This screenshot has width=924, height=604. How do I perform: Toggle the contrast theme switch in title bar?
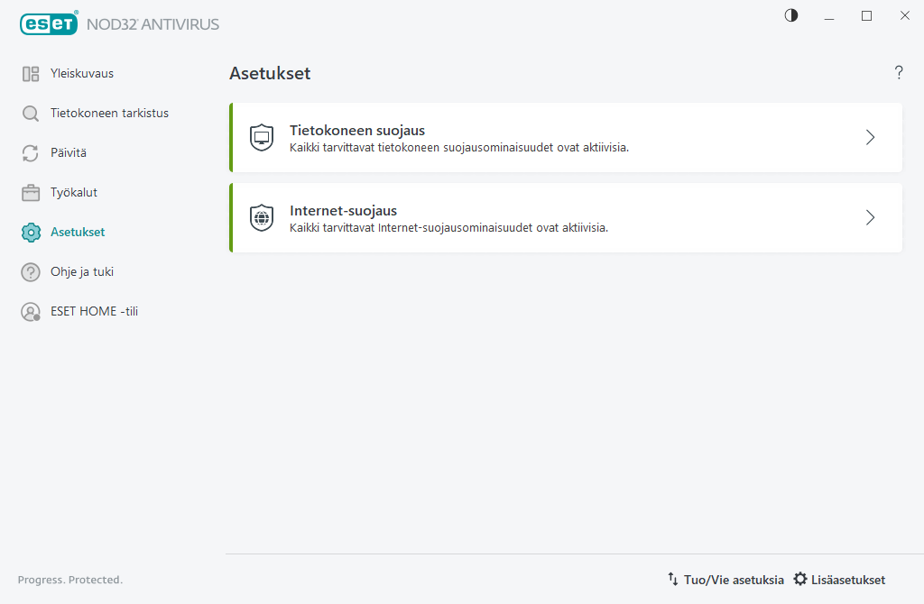791,15
